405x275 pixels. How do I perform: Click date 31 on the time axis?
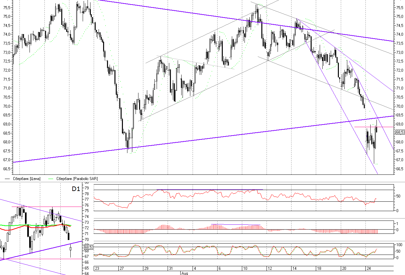pyautogui.click(x=171, y=269)
